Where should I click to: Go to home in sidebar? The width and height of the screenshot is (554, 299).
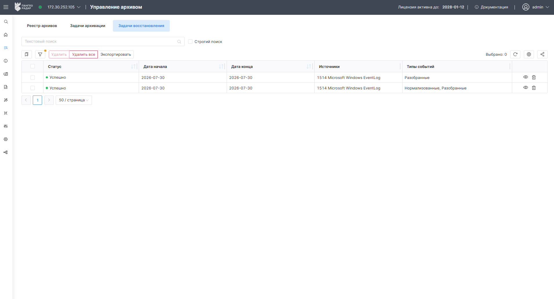[6, 35]
